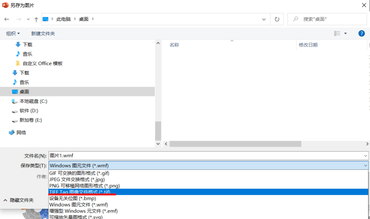Choose 可缩放矢量图格式 (*.svg)
The image size is (370, 219).
point(208,217)
